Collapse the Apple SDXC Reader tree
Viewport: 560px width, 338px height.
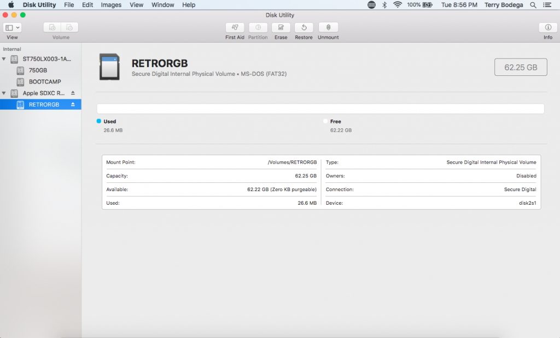pyautogui.click(x=4, y=93)
